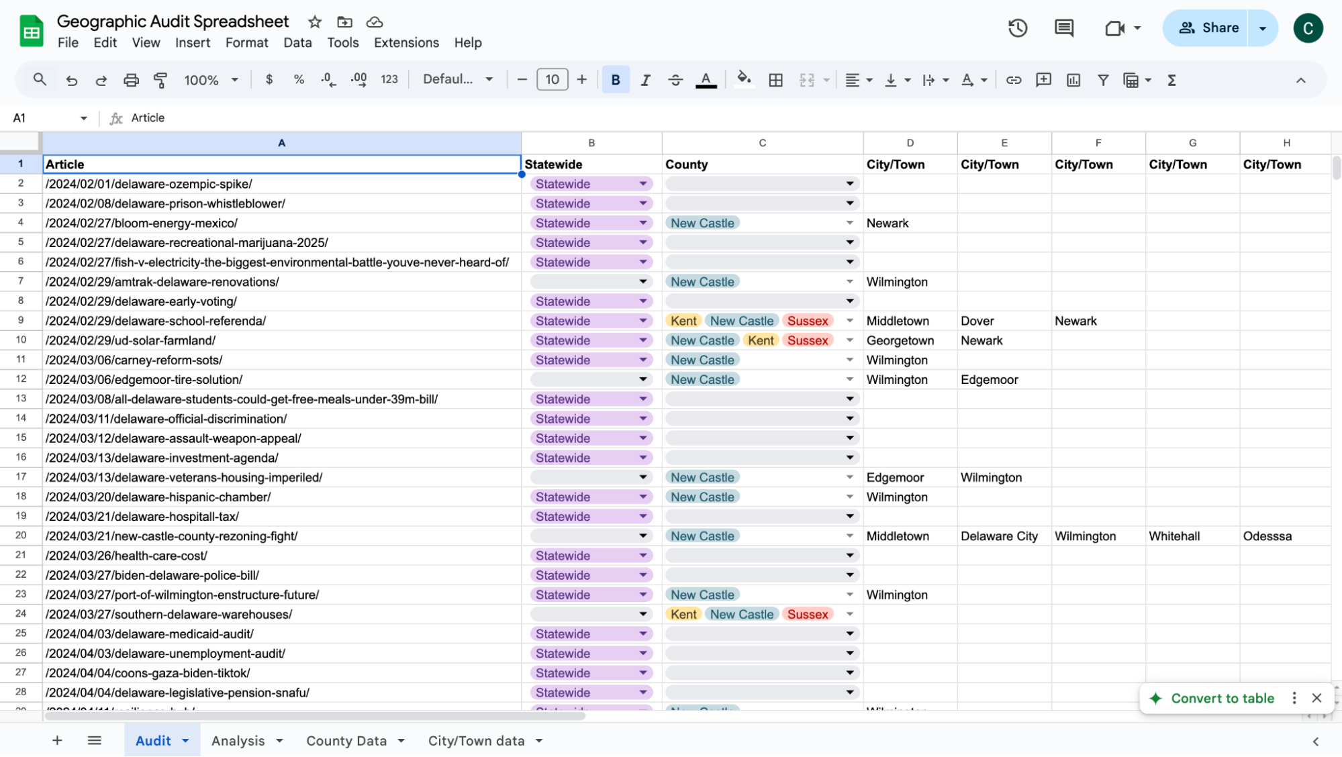The width and height of the screenshot is (1342, 757).
Task: Format as percent
Action: tap(299, 80)
